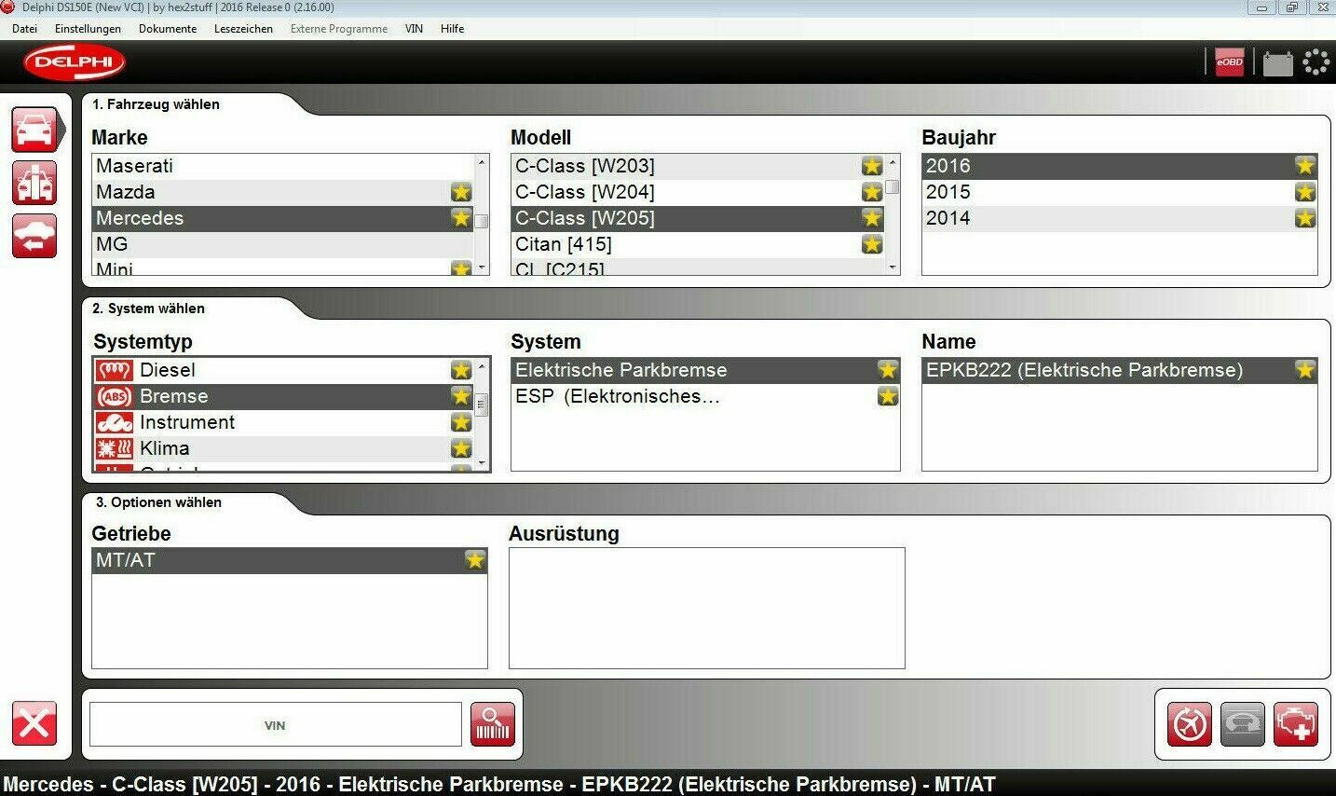Click the greyed intelligent system scan button
1336x796 pixels.
1243,724
